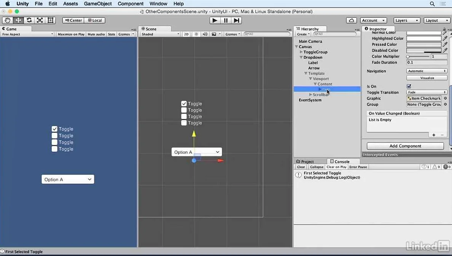Image resolution: width=452 pixels, height=256 pixels.
Task: Click the Graphic object picker circle icon
Action: click(444, 98)
